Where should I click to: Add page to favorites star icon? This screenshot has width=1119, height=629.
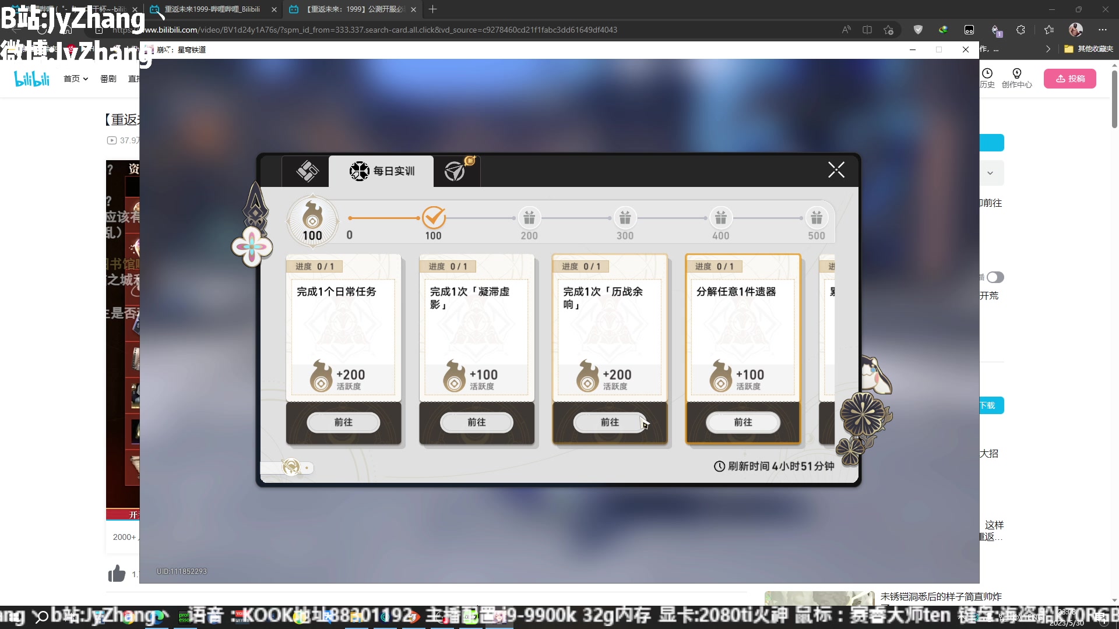pyautogui.click(x=888, y=30)
